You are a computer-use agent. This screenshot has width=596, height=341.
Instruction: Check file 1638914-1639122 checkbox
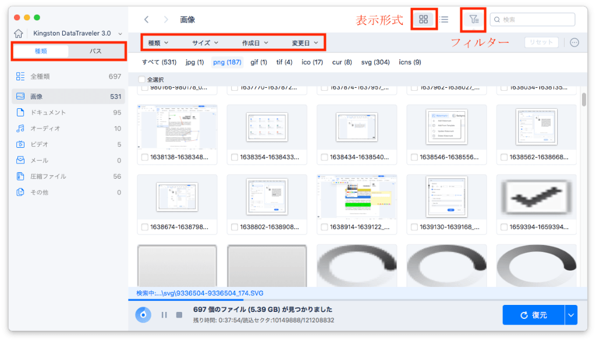tap(324, 227)
